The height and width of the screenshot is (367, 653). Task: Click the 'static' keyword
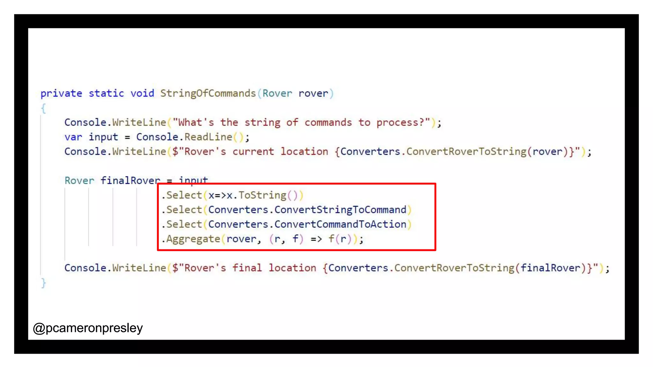tap(106, 93)
